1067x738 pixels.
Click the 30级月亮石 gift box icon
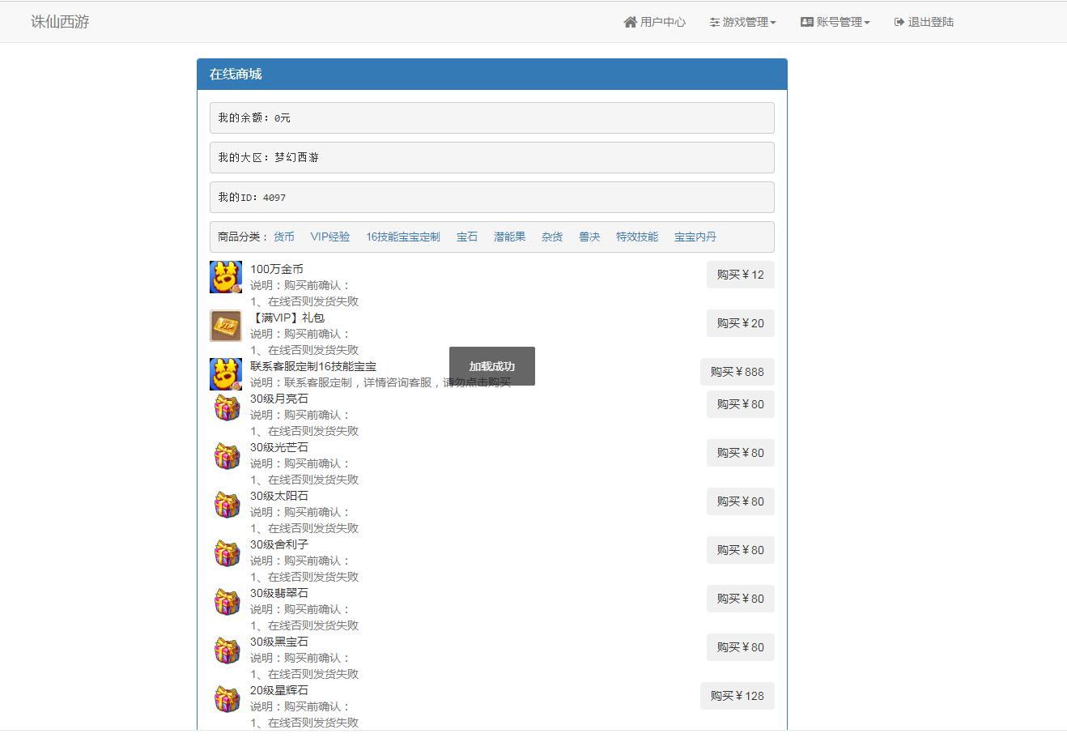point(227,407)
